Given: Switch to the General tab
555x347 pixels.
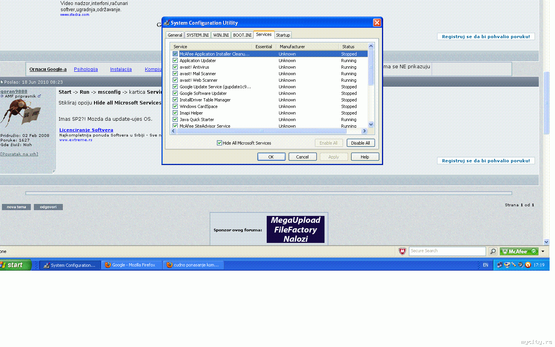Looking at the screenshot, I should [175, 35].
